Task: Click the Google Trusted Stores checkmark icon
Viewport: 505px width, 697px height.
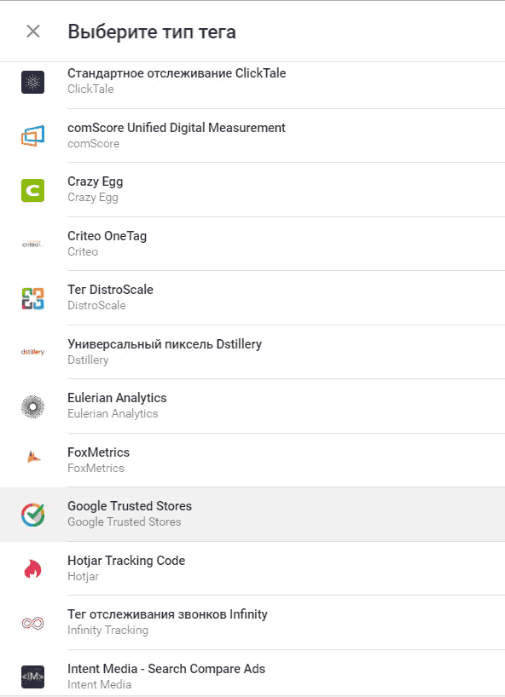Action: tap(33, 515)
